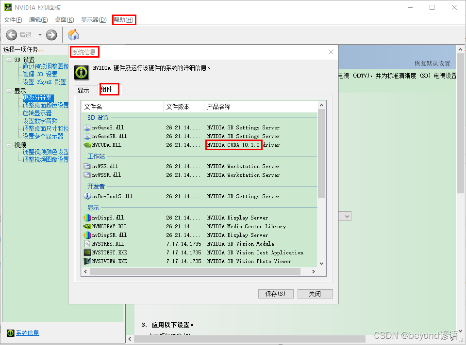Open the 显示器(D) menu

click(94, 20)
